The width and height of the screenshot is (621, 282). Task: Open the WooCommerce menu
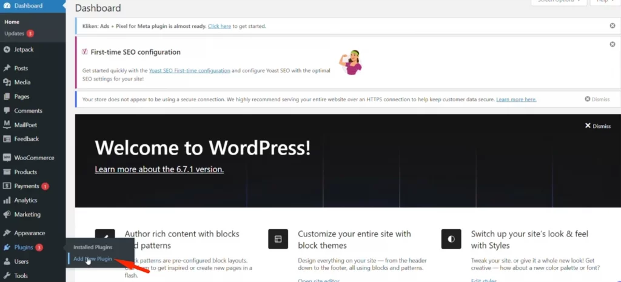pos(33,158)
